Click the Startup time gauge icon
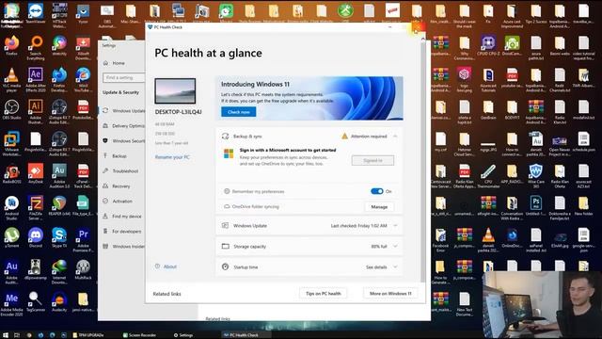The width and height of the screenshot is (602, 339). [226, 266]
